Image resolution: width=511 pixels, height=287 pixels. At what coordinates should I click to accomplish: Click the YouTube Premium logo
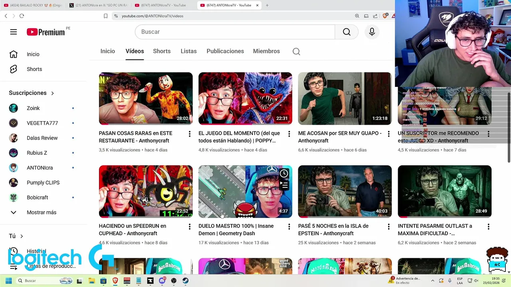pyautogui.click(x=46, y=32)
